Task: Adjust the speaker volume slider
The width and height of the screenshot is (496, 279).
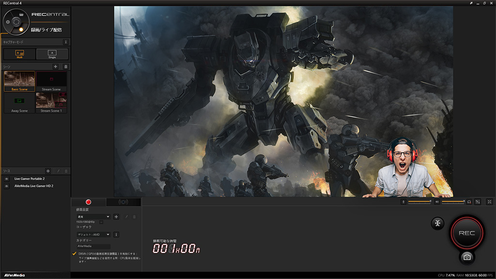Action: [x=453, y=201]
